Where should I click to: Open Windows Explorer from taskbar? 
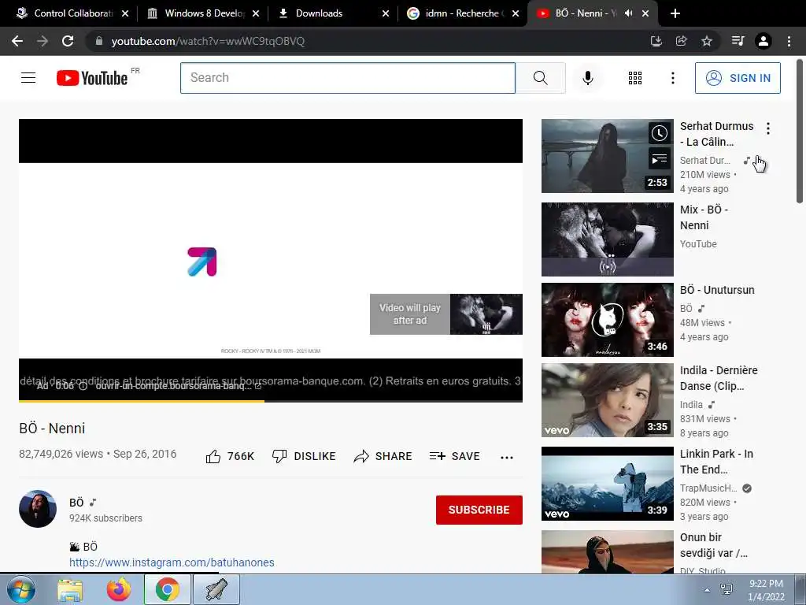(70, 590)
